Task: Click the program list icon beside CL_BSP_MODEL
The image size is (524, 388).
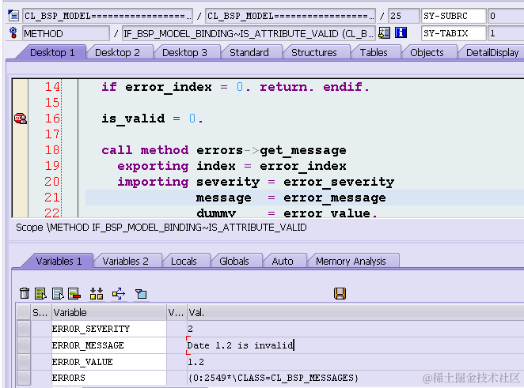Action: (13, 16)
